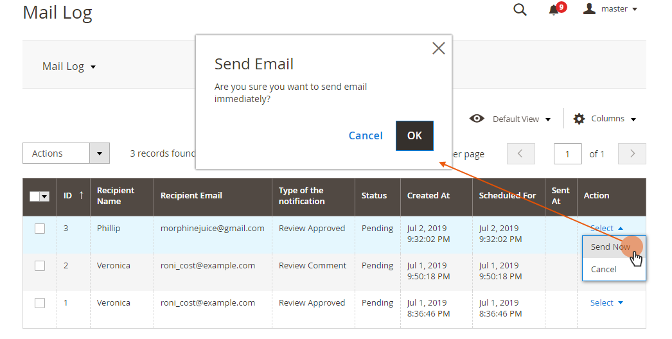Viewport: 672px width, 339px height.
Task: Open the header select-all checkbox dropdown
Action: click(x=44, y=196)
